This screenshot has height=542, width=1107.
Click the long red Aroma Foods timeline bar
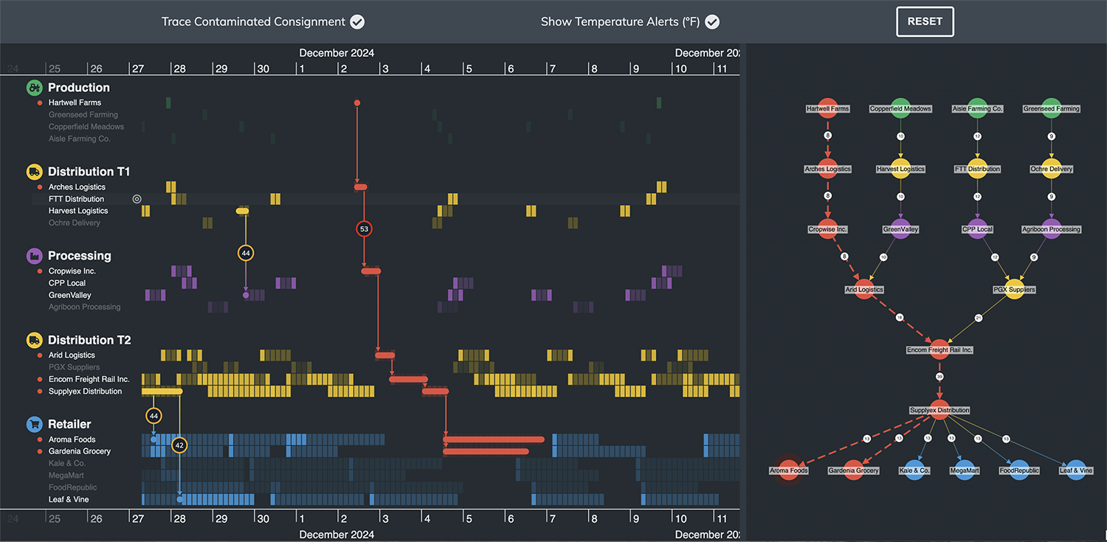click(x=494, y=439)
